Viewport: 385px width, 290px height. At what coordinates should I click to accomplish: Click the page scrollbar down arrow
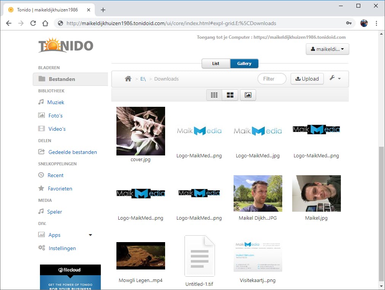pyautogui.click(x=381, y=286)
